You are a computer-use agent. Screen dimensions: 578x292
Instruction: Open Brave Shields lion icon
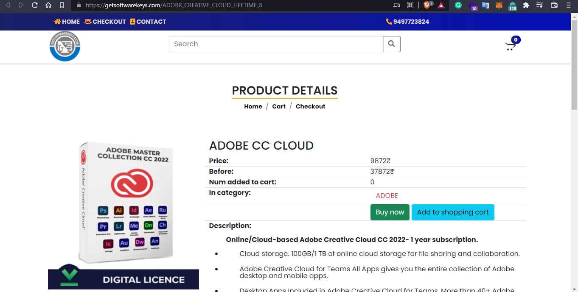coord(427,5)
